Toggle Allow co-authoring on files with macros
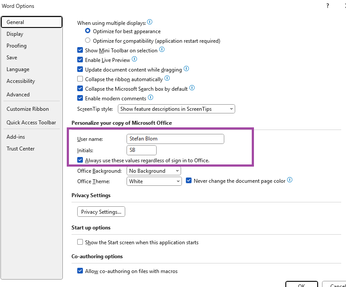The image size is (346, 287). coord(80,271)
